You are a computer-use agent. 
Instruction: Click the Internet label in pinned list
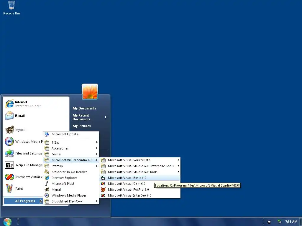pos(21,102)
